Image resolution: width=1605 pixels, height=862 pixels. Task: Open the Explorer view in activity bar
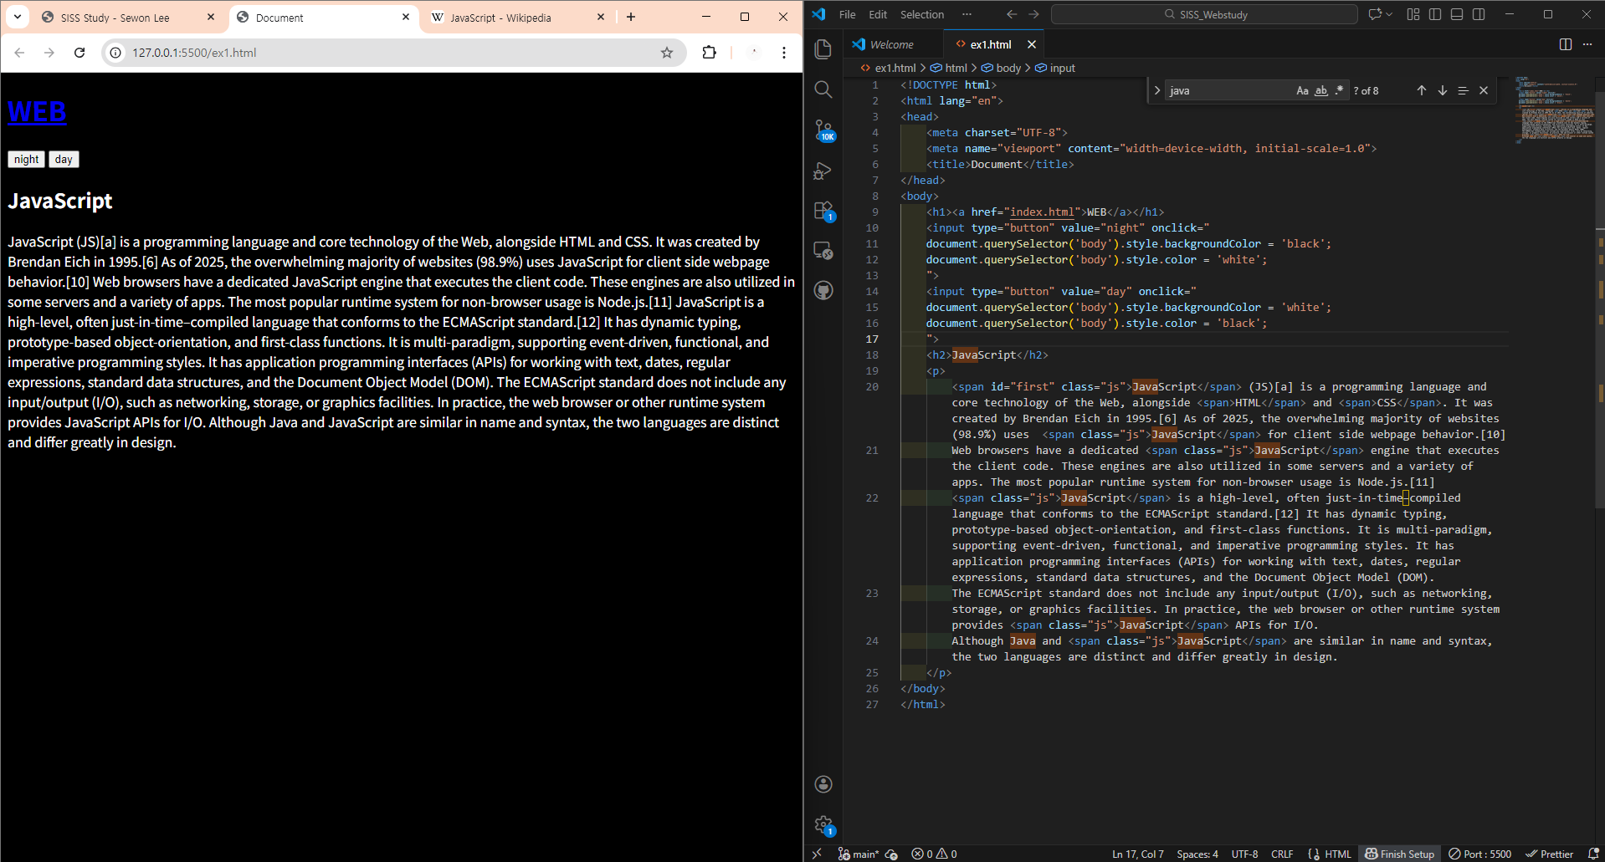pos(823,49)
